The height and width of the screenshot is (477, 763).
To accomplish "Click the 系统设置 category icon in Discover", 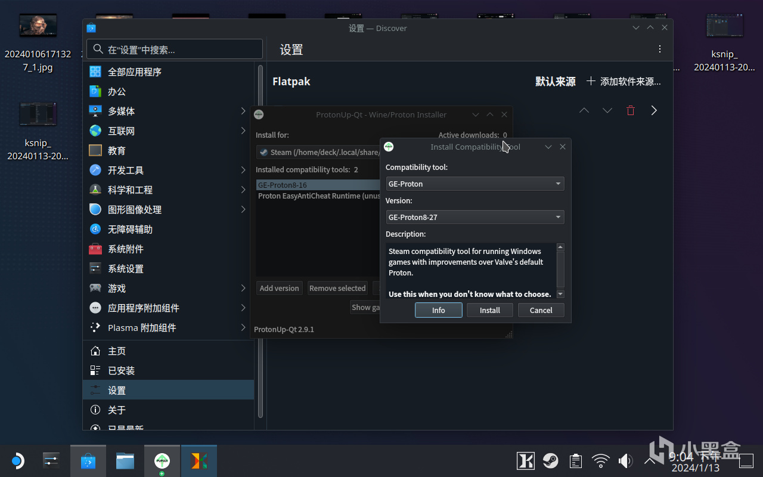I will (95, 268).
